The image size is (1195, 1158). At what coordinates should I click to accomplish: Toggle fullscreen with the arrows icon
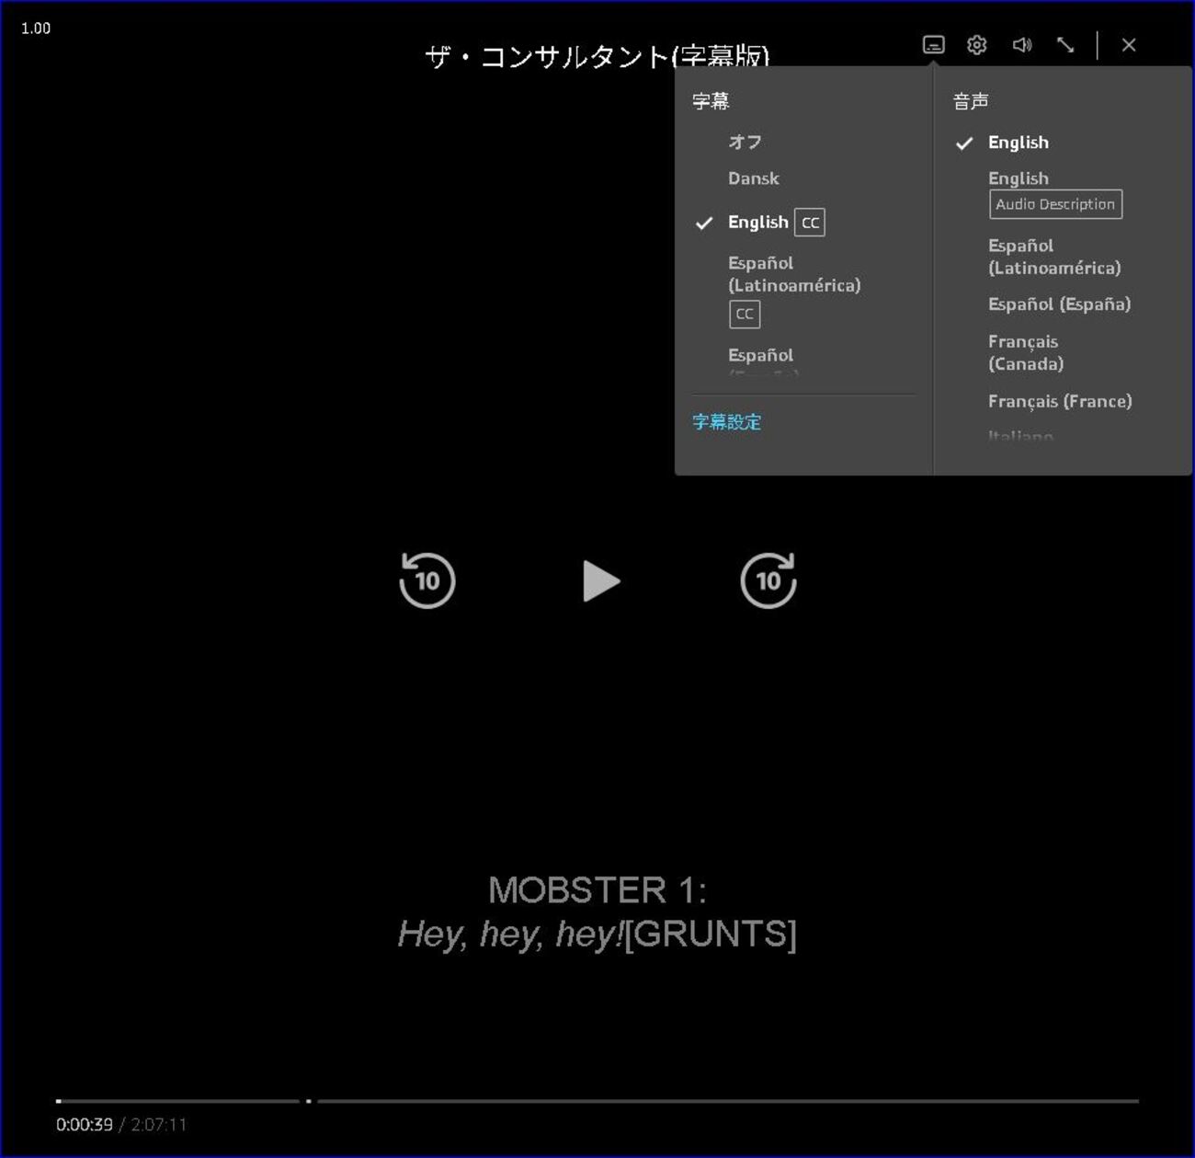(x=1065, y=44)
